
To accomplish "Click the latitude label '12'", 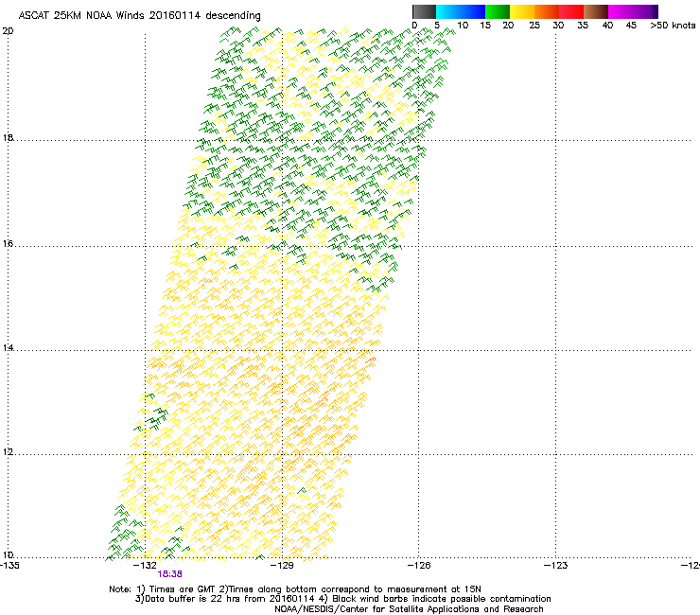I will [x=8, y=452].
